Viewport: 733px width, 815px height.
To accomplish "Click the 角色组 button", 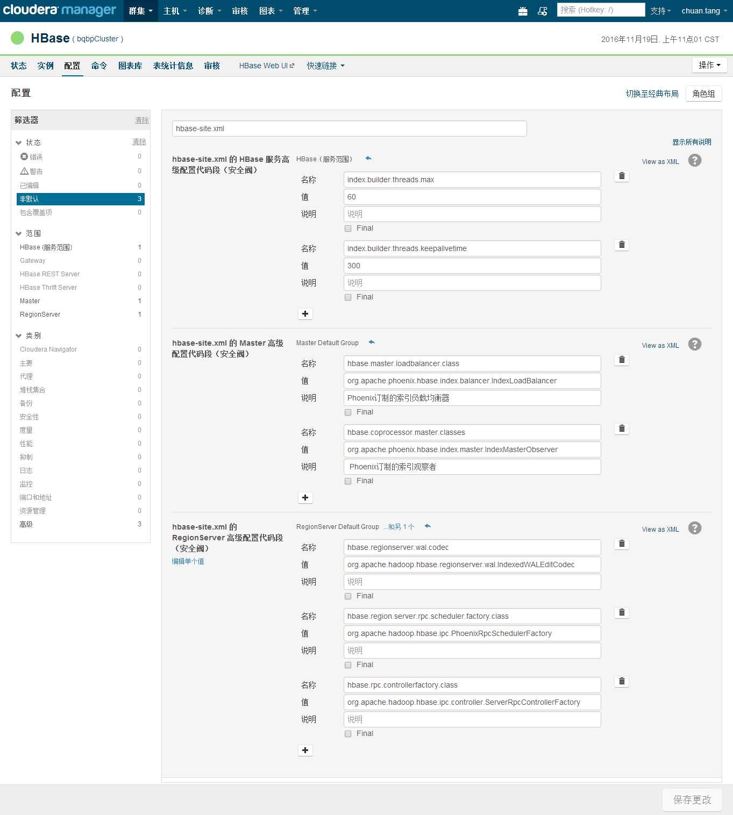I will [703, 94].
